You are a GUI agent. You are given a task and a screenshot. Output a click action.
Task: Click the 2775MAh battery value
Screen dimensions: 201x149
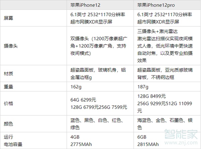(x=81, y=144)
